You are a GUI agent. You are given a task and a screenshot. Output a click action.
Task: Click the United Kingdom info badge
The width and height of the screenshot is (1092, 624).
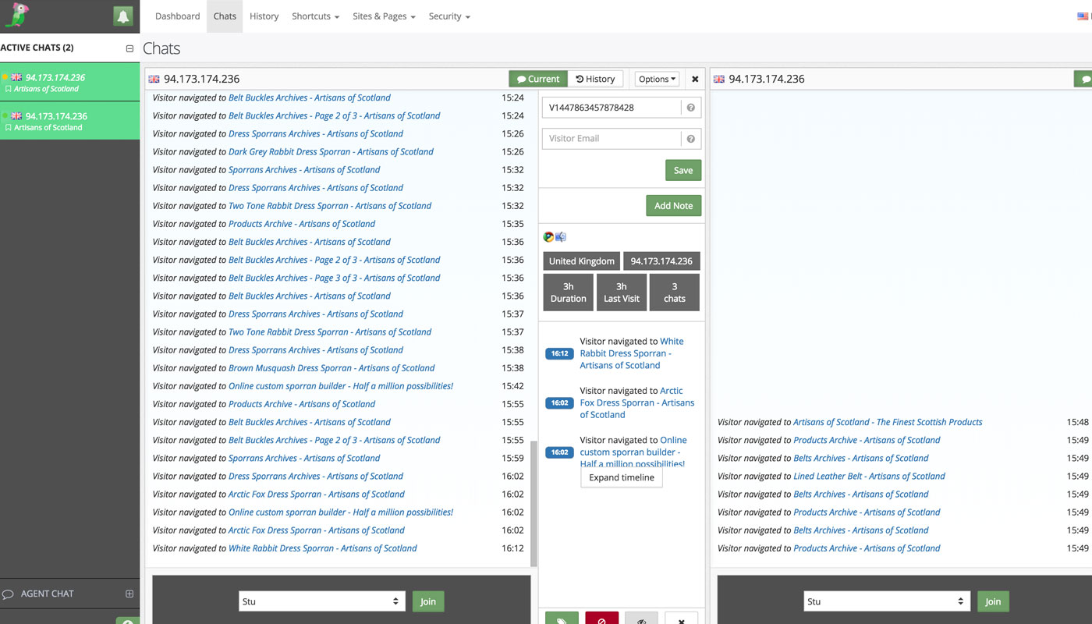(582, 261)
